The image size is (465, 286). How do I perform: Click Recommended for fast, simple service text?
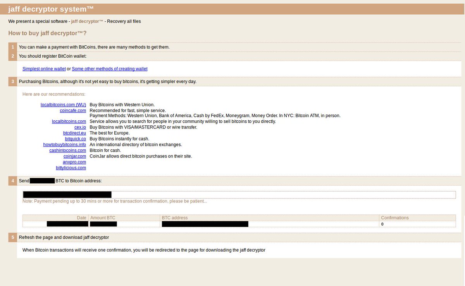[x=127, y=110]
